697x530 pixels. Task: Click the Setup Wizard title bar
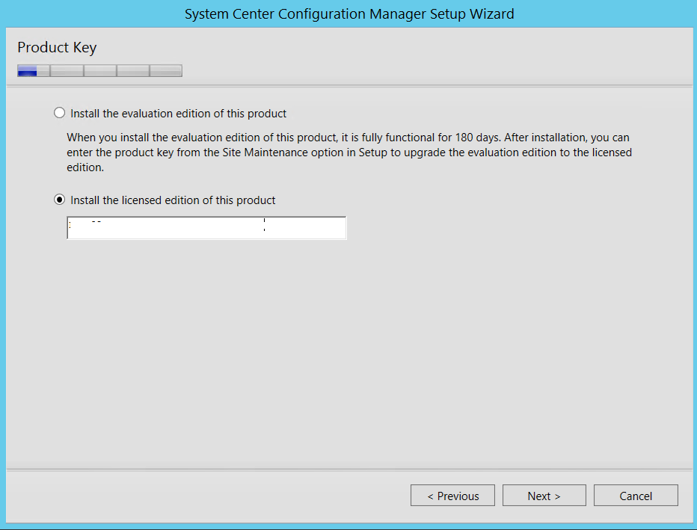(348, 13)
